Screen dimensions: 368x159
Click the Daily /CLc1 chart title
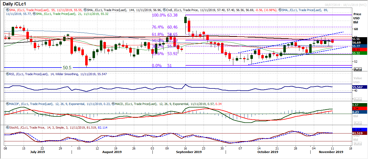[14, 4]
